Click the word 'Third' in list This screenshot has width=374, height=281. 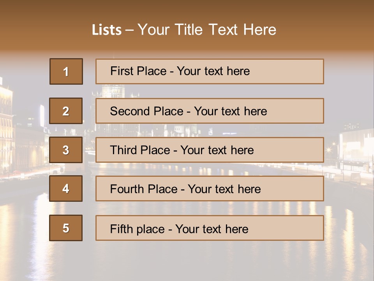pyautogui.click(x=123, y=150)
